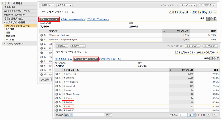Select bar performance view icon in front report
The height and width of the screenshot is (120, 222).
click(x=218, y=58)
